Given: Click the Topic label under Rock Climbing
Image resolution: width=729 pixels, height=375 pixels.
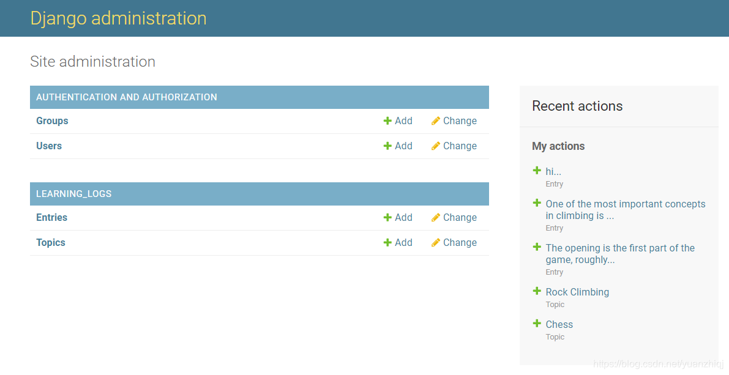Looking at the screenshot, I should point(555,305).
